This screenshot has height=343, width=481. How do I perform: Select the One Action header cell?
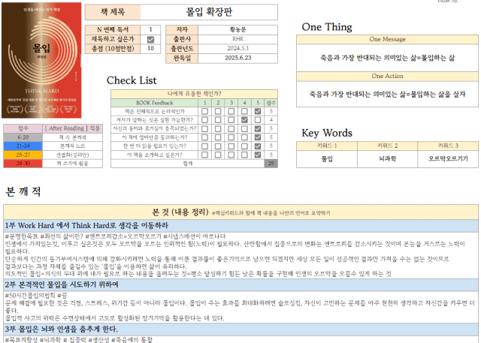pyautogui.click(x=387, y=76)
